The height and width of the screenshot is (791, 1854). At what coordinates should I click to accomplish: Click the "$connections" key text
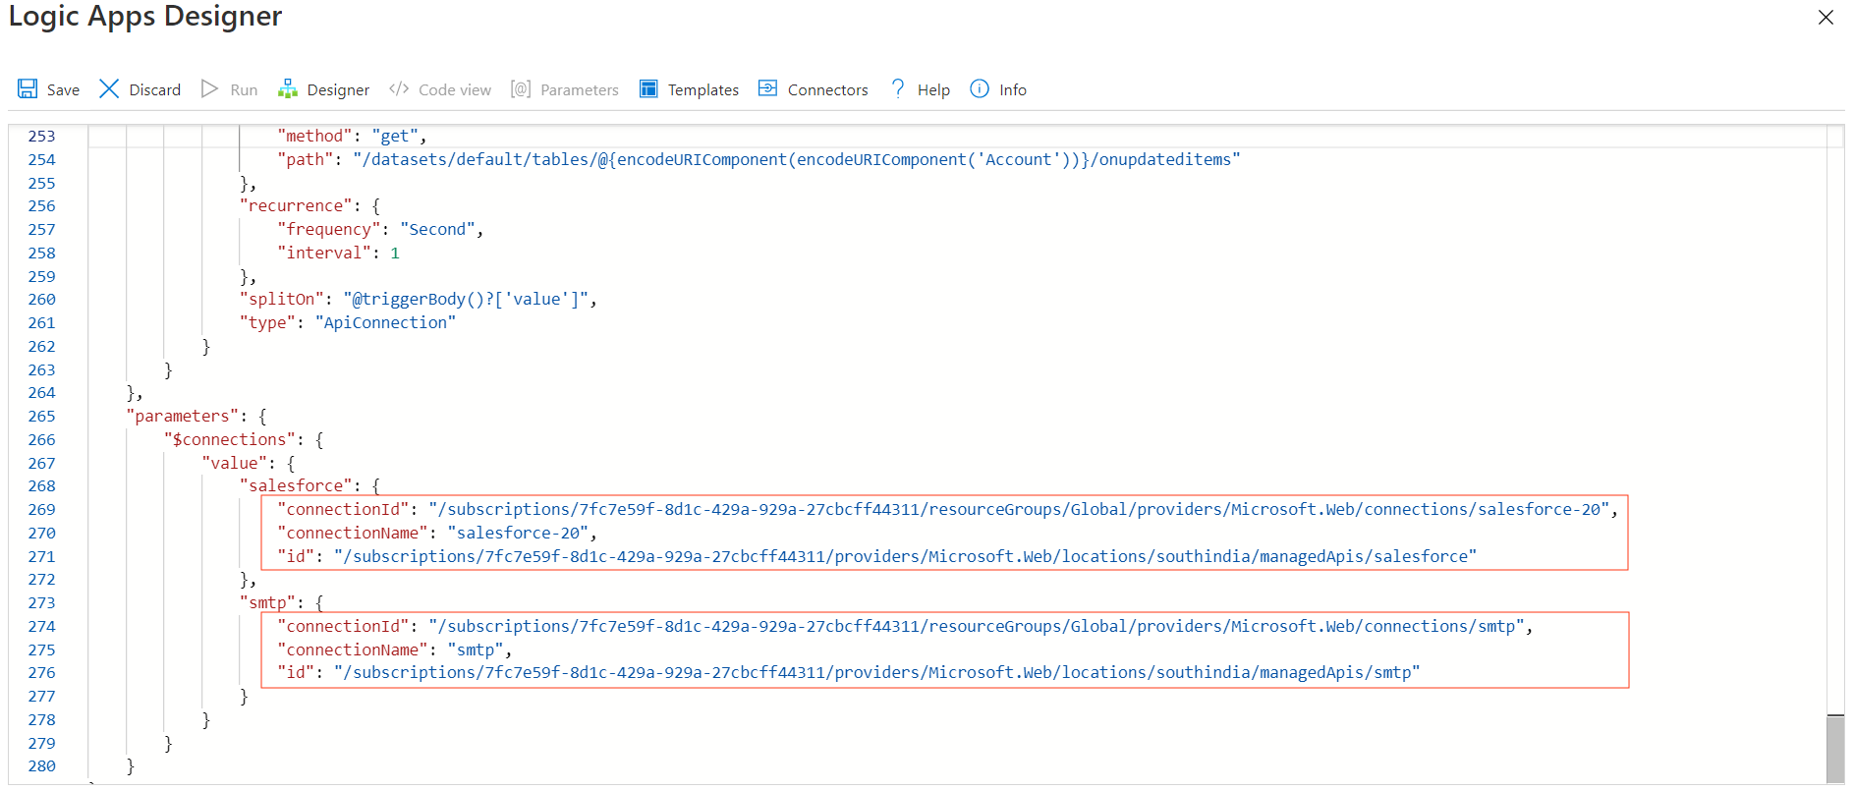[230, 439]
